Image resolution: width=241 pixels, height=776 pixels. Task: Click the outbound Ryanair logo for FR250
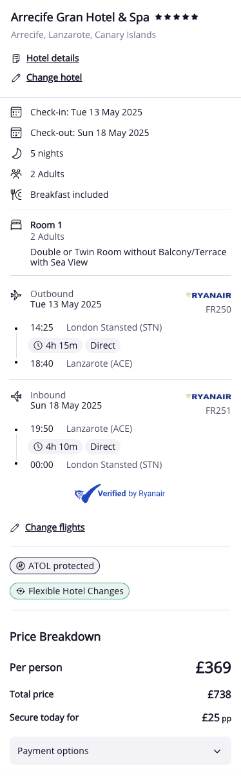coord(208,295)
